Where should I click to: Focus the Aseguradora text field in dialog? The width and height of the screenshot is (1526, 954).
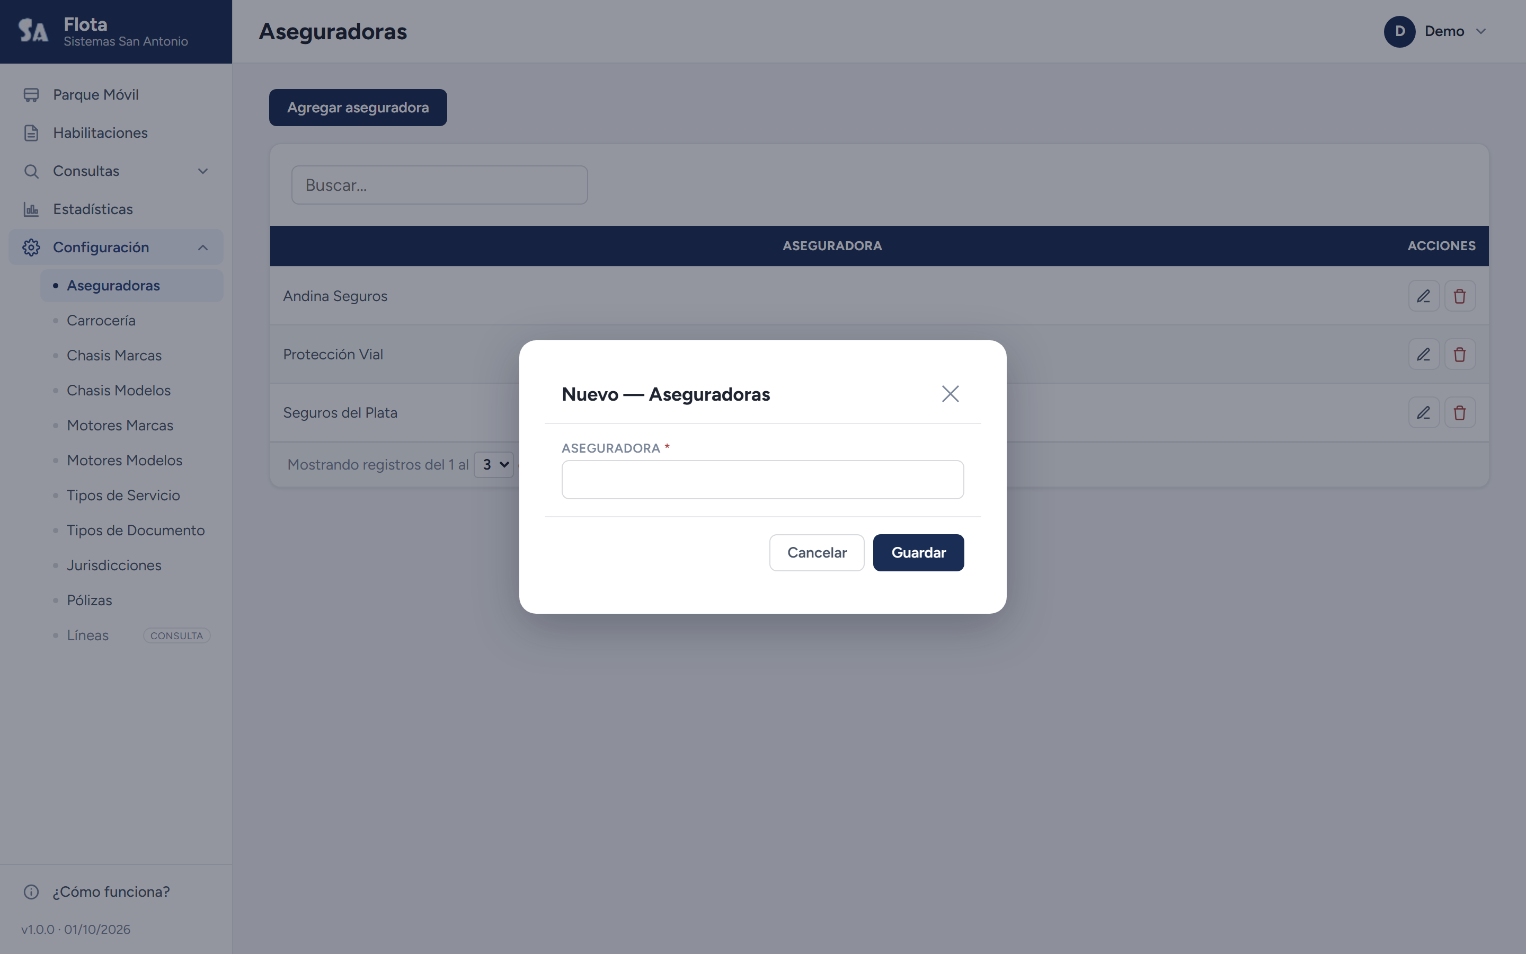click(762, 480)
